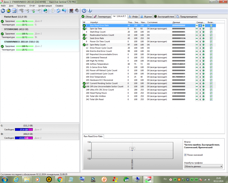Open the Файл menu
228x183 pixels.
(x=3, y=6)
